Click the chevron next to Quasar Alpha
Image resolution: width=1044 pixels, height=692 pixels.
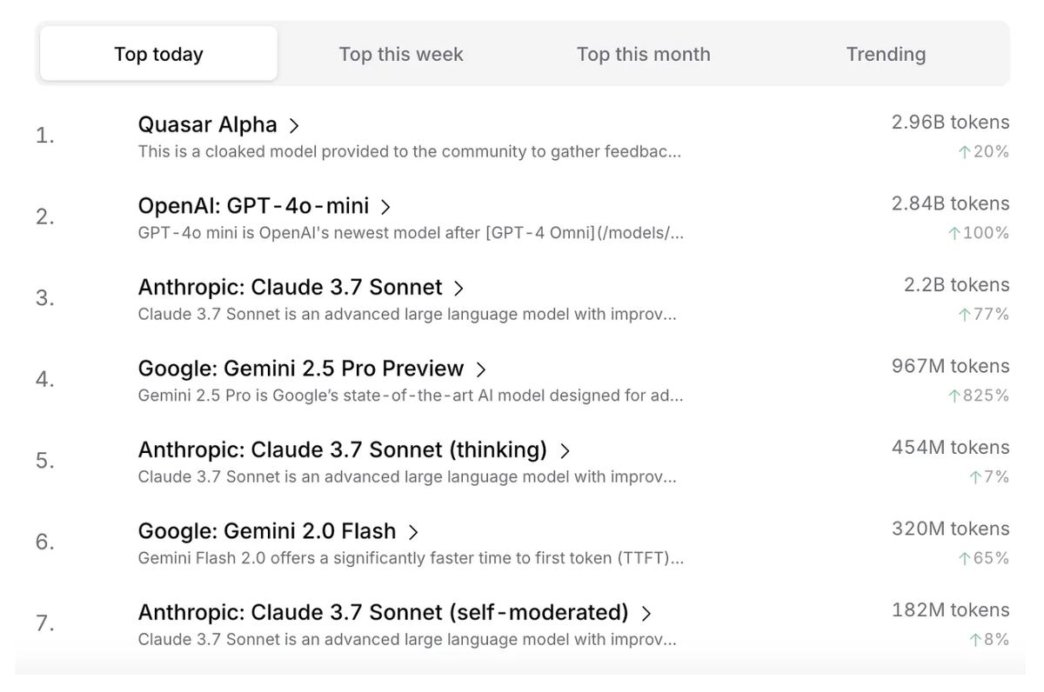[x=294, y=126]
